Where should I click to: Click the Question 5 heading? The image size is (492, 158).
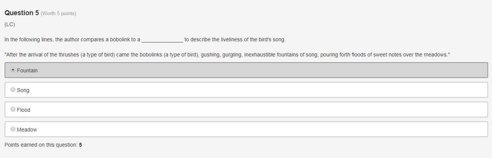[22, 13]
